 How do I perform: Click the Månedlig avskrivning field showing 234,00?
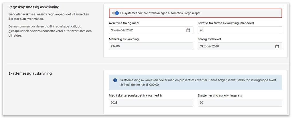(x=151, y=46)
